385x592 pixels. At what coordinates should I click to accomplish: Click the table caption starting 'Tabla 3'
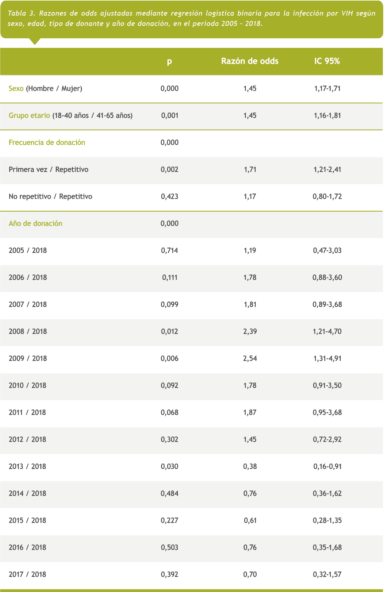191,18
